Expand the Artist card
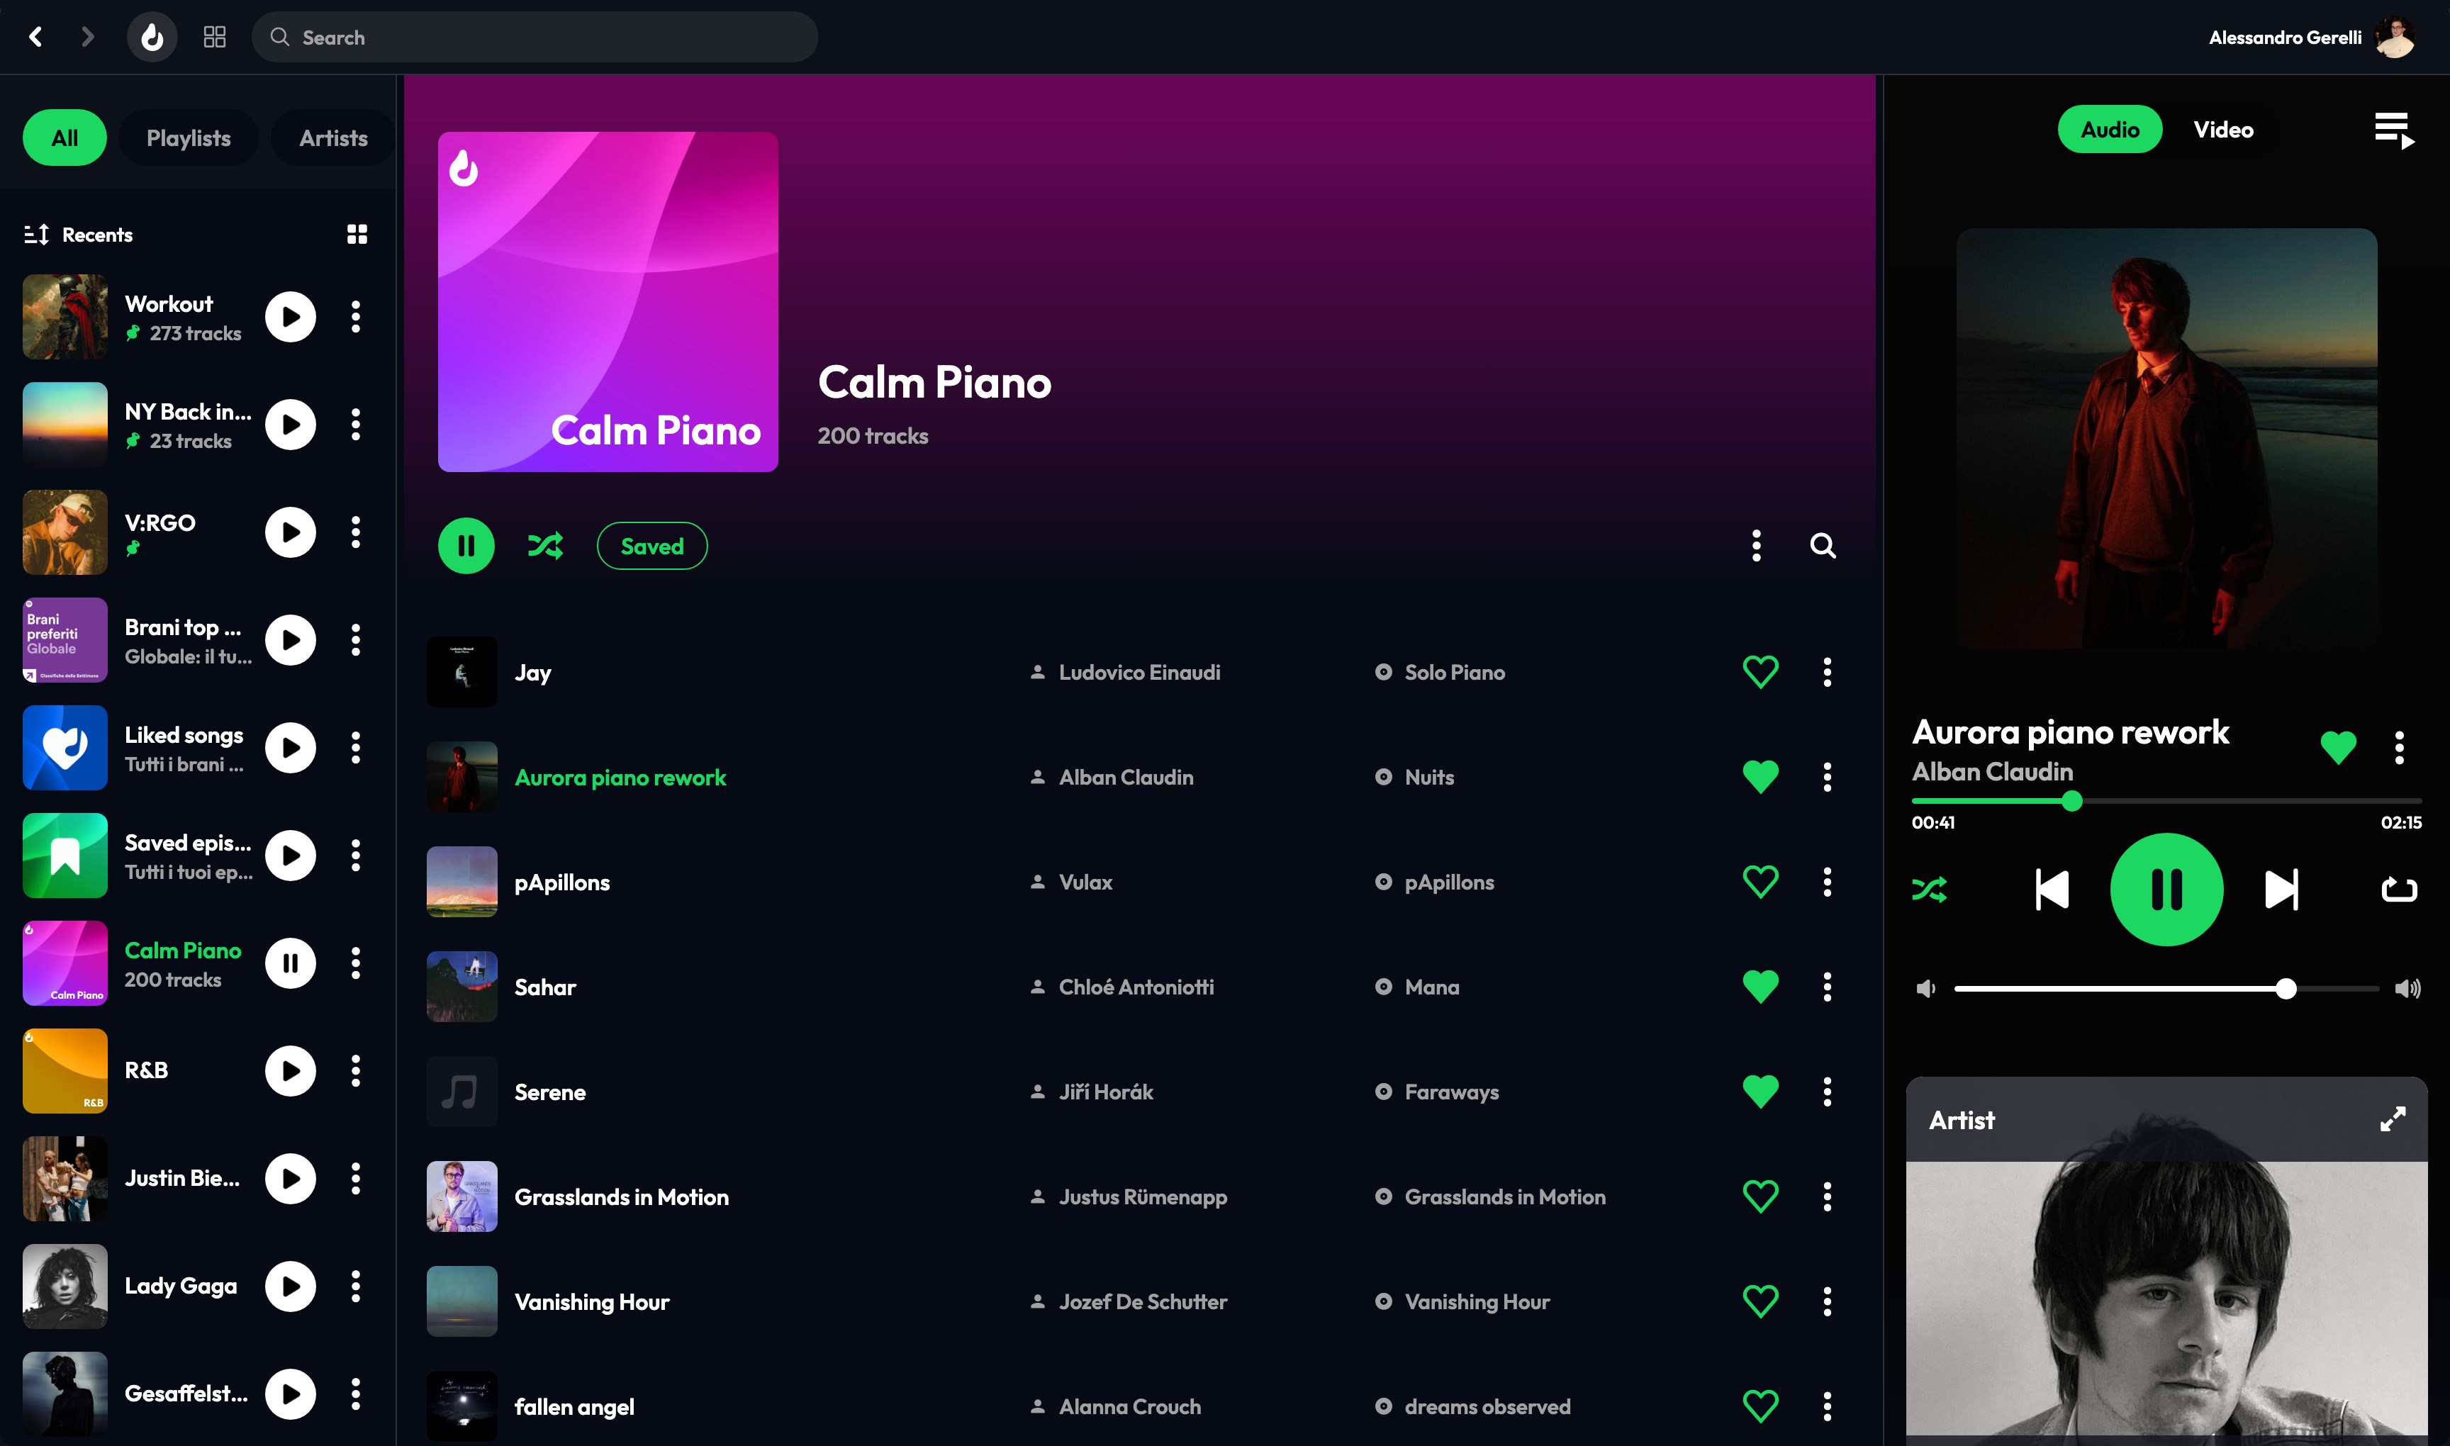This screenshot has height=1446, width=2450. [2393, 1119]
